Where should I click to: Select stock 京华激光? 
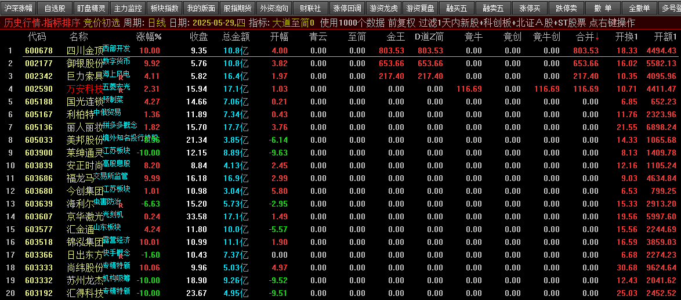[x=85, y=216]
